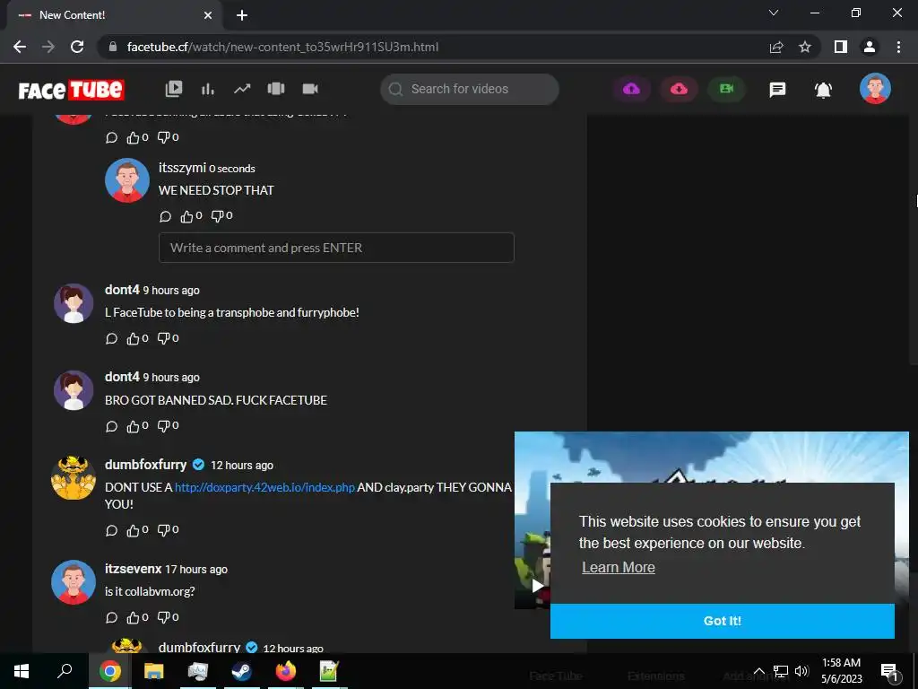
Task: Open the video camera icon in navbar
Action: [x=309, y=89]
